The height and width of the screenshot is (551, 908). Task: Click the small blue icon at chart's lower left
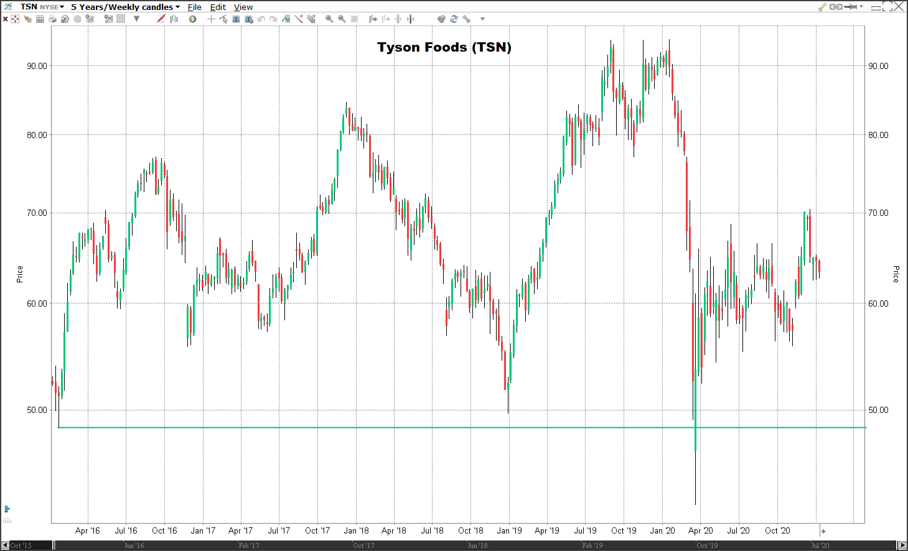point(7,509)
